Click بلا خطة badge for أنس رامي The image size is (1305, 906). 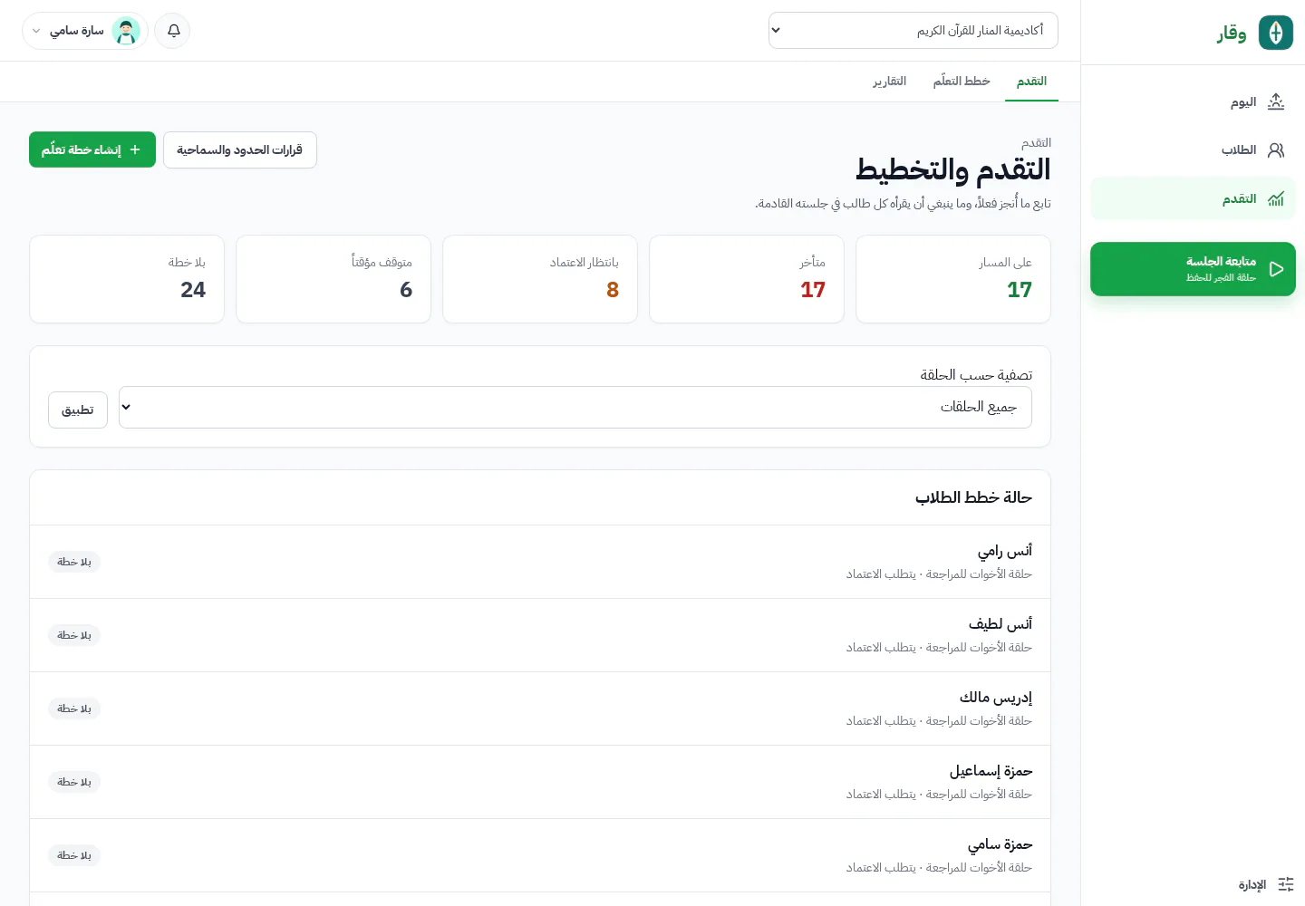74,562
